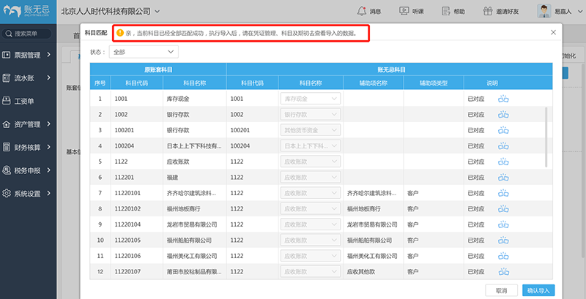The height and width of the screenshot is (299, 586).
Task: Click the match link icon in row 100201
Action: pyautogui.click(x=503, y=130)
